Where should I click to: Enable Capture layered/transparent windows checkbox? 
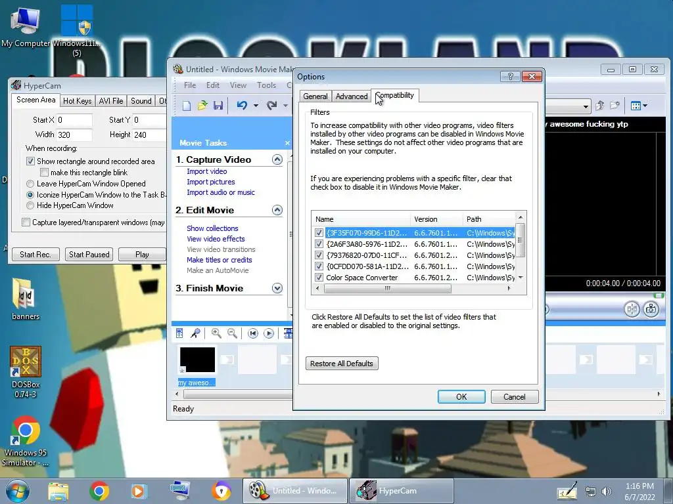pyautogui.click(x=26, y=222)
